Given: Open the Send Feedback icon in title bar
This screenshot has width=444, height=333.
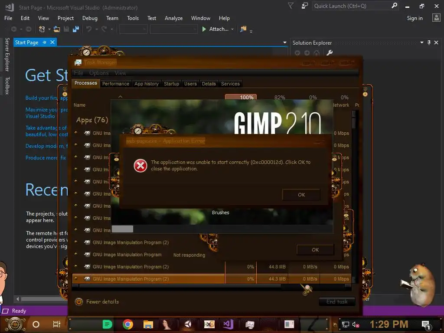Looking at the screenshot, I should tap(305, 6).
